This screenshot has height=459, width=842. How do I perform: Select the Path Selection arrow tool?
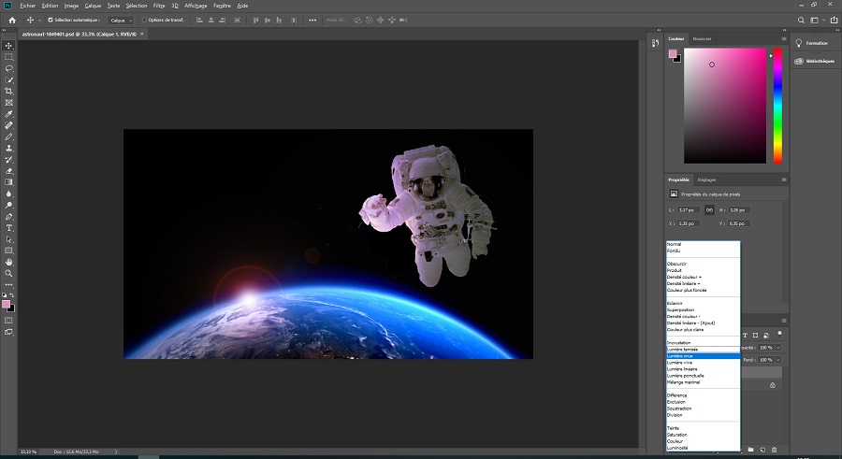pos(8,239)
